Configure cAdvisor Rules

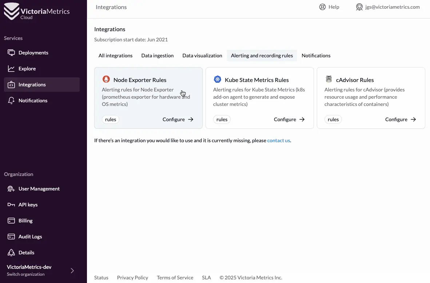[401, 119]
